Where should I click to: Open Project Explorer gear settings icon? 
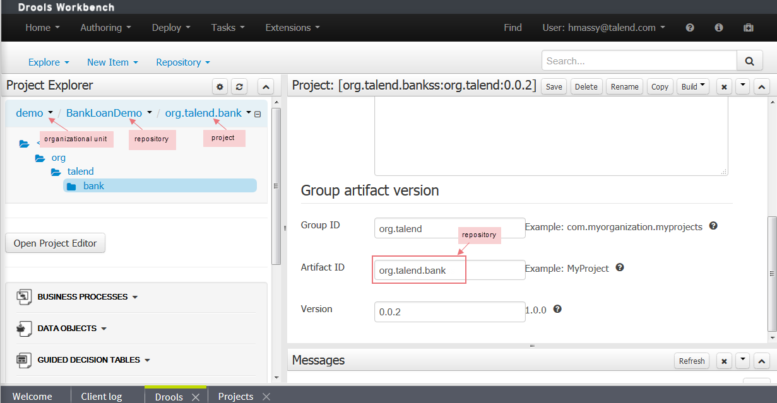pos(220,86)
